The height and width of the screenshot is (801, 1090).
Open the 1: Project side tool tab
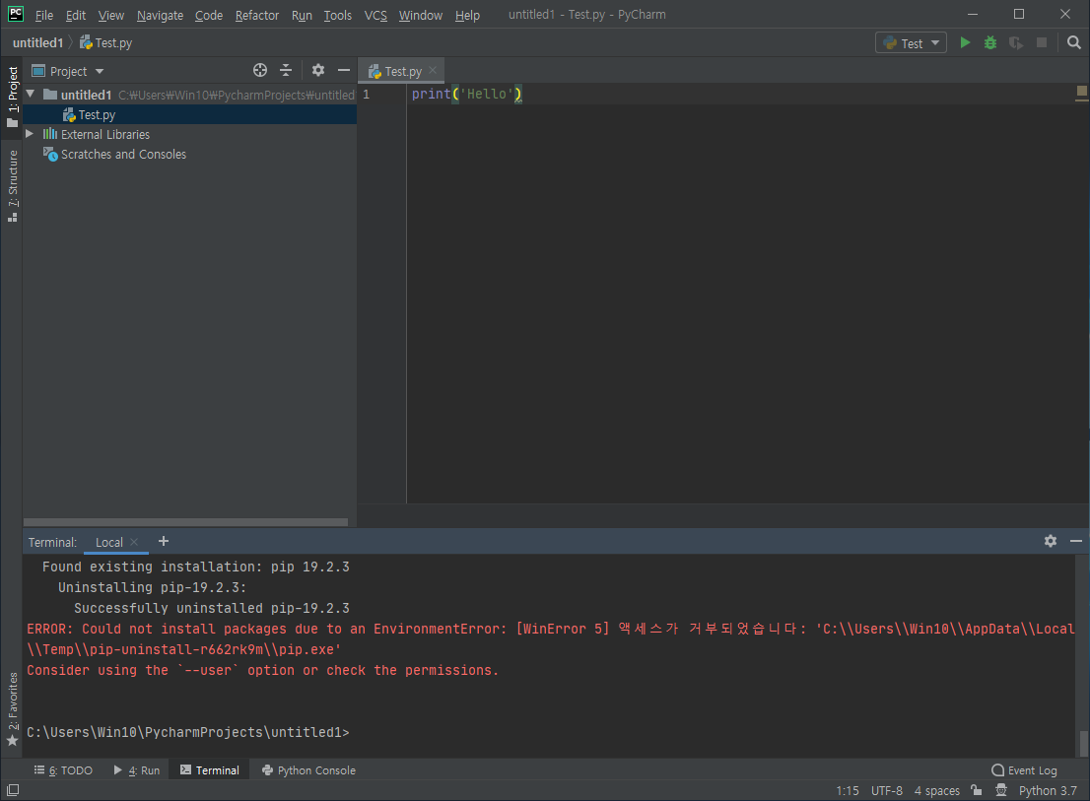[13, 97]
